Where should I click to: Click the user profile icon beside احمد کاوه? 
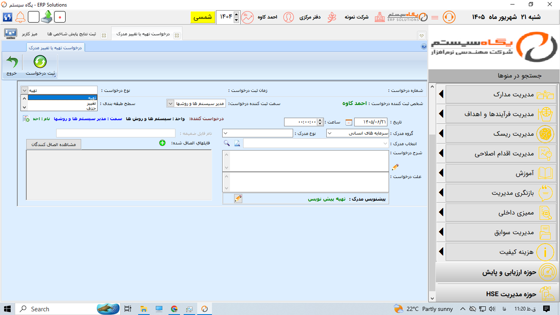tap(289, 17)
